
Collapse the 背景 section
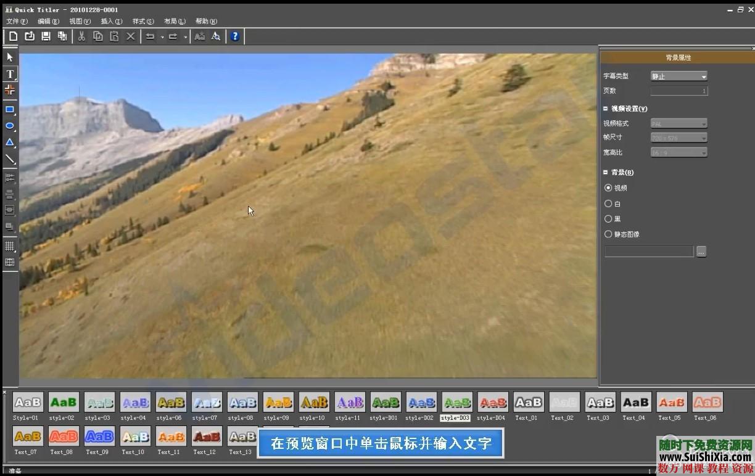606,173
